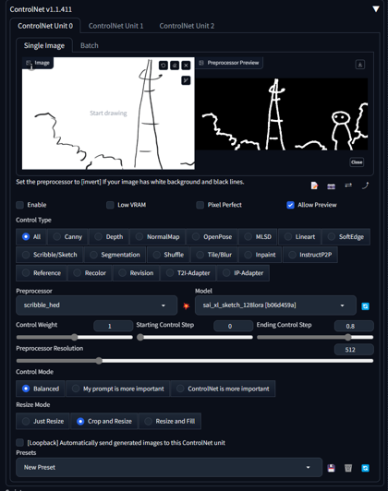Select the OpenPose control type
The image size is (388, 491).
(x=212, y=236)
